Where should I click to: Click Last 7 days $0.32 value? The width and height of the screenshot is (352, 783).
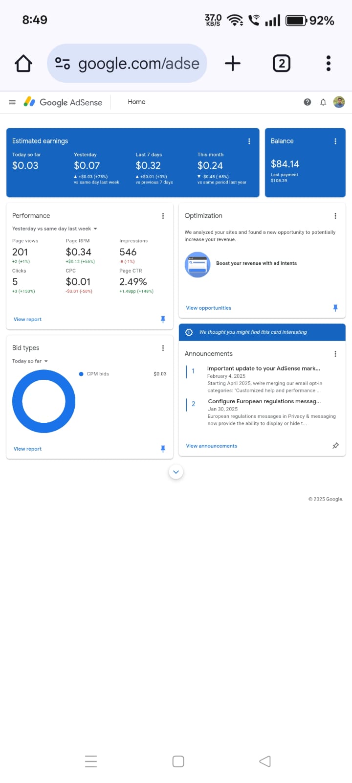(x=148, y=165)
